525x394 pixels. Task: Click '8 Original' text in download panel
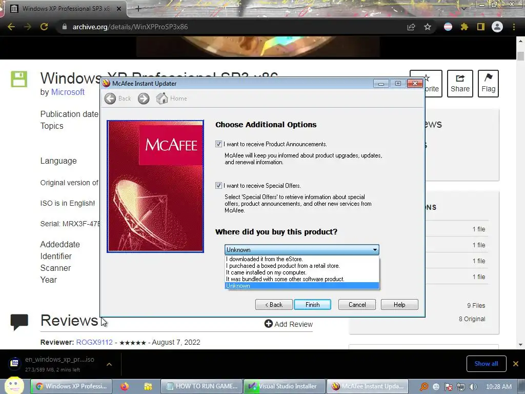coord(472,319)
